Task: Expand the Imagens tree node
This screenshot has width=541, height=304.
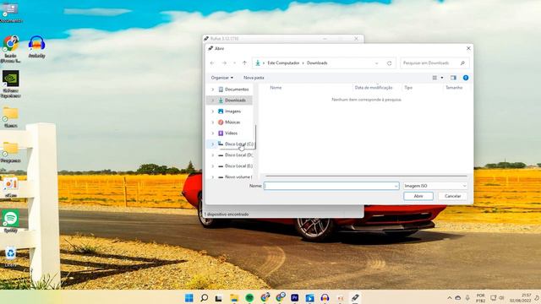Action: click(x=212, y=111)
